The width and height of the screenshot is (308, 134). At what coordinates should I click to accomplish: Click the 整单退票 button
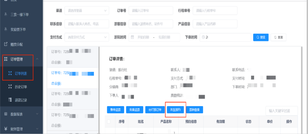116,110
